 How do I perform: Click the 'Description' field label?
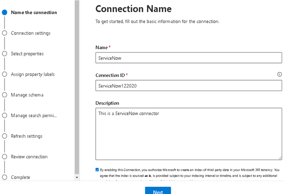[x=107, y=103]
